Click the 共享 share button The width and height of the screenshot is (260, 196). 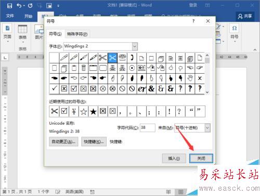click(245, 16)
